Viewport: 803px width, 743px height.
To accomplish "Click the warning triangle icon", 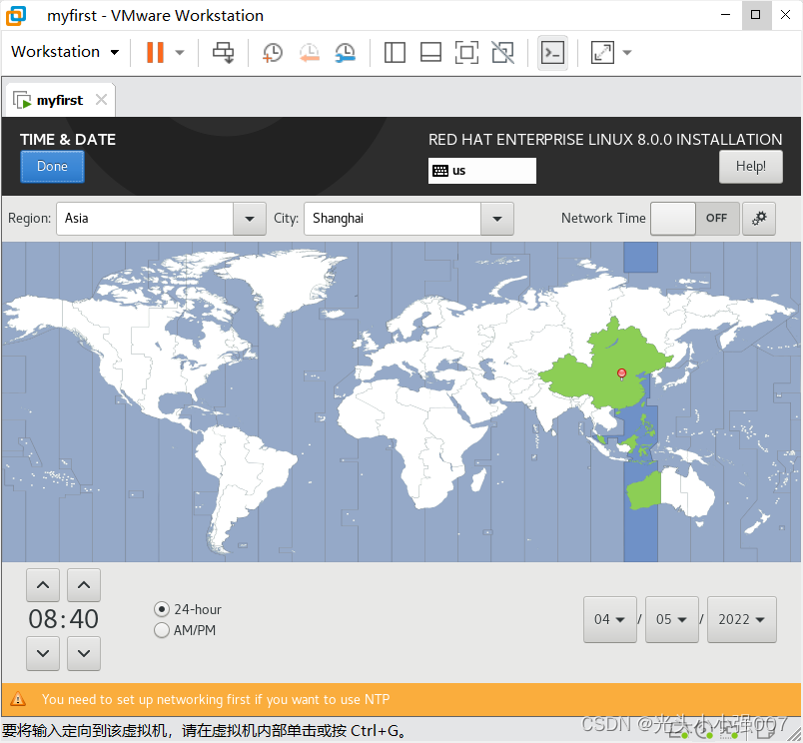I will [x=18, y=699].
